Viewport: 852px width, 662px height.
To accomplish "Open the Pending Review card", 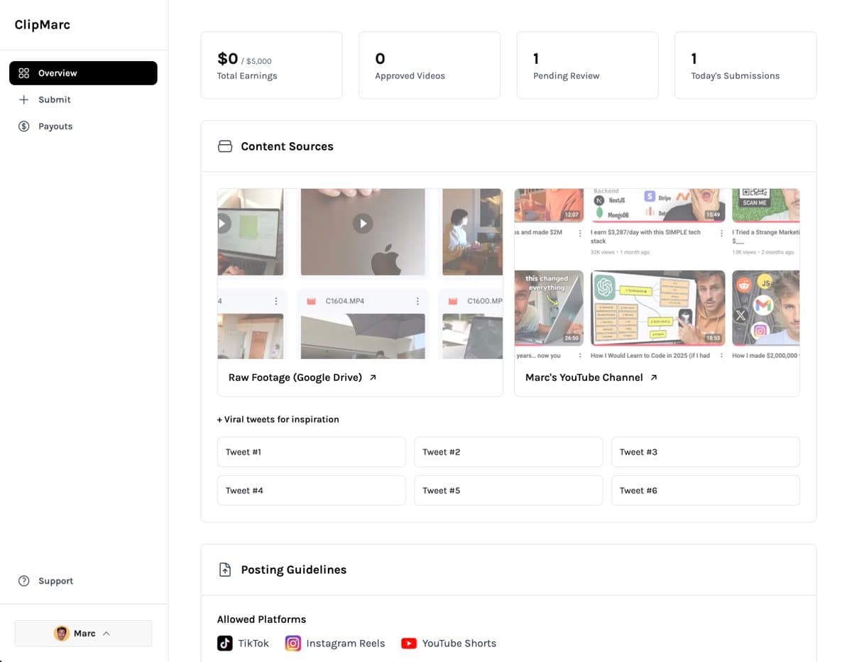I will [587, 65].
